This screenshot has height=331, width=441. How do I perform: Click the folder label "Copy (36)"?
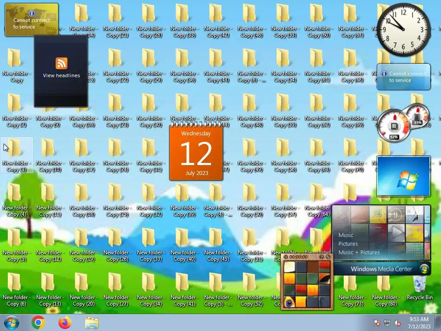coord(184,80)
